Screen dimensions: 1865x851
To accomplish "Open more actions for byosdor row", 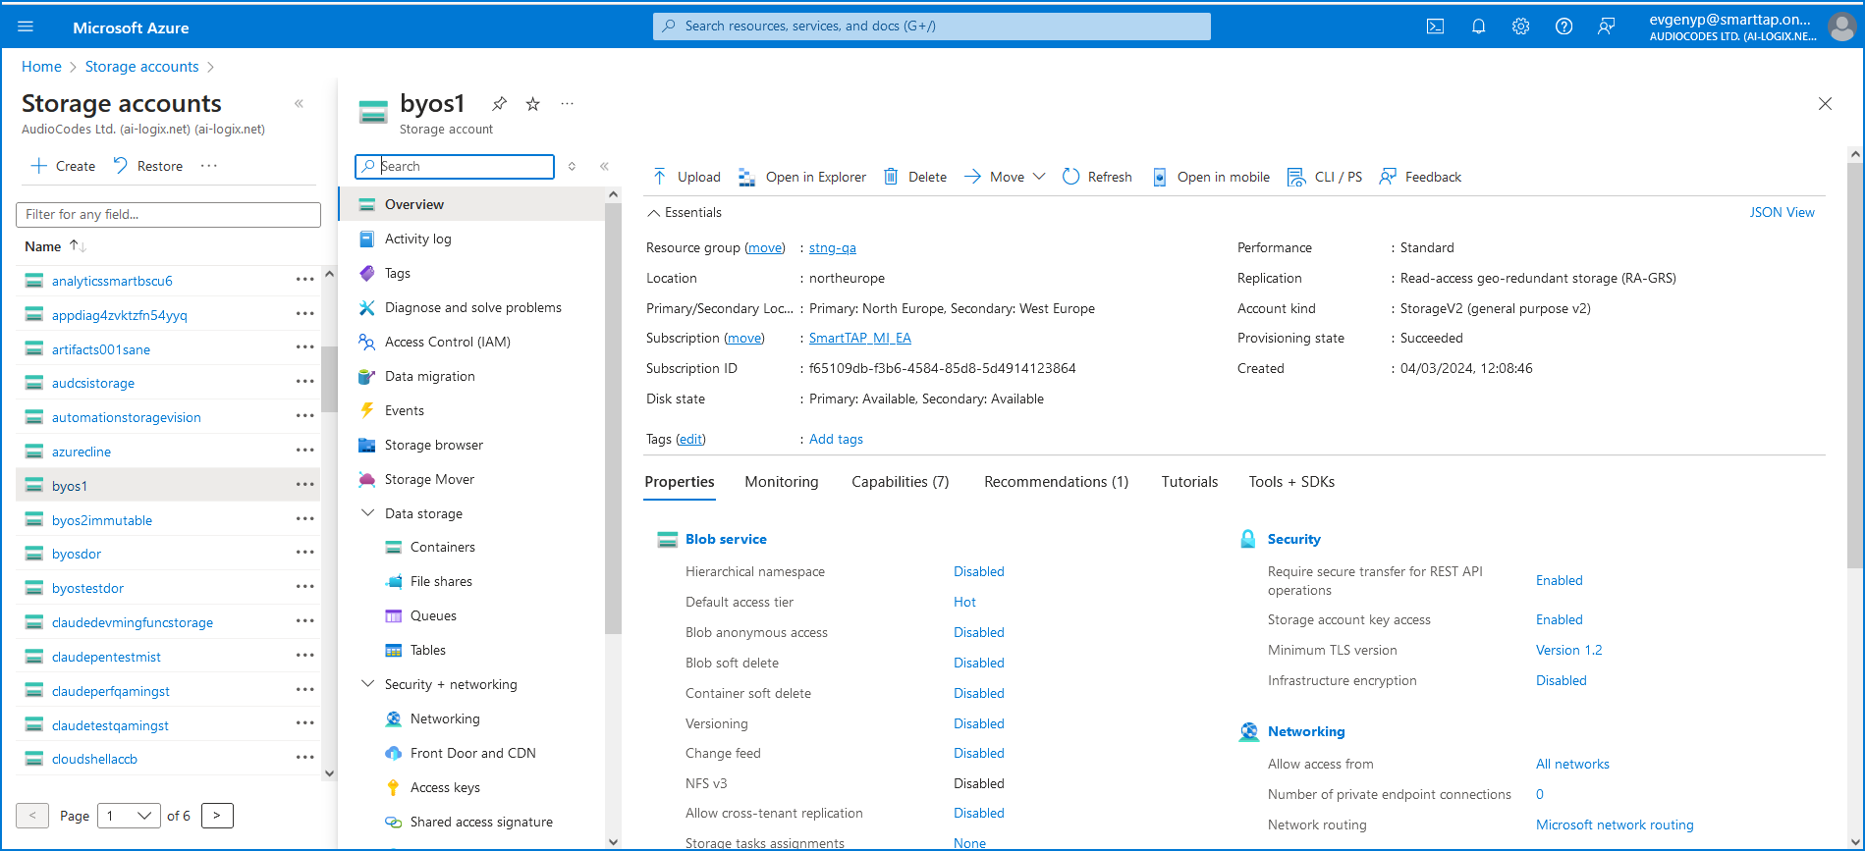I will point(305,553).
